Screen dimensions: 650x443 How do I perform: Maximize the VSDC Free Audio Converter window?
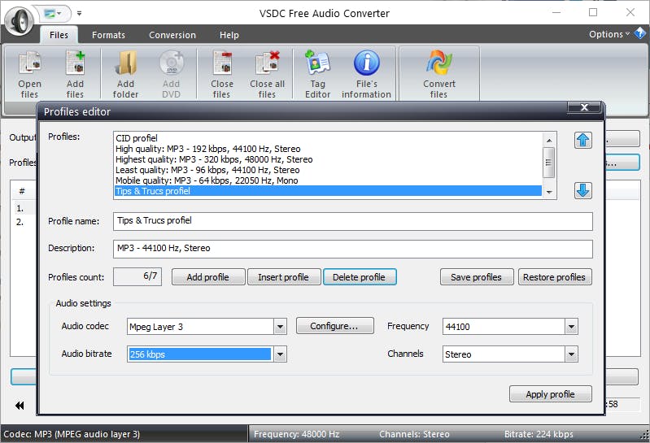pyautogui.click(x=593, y=12)
